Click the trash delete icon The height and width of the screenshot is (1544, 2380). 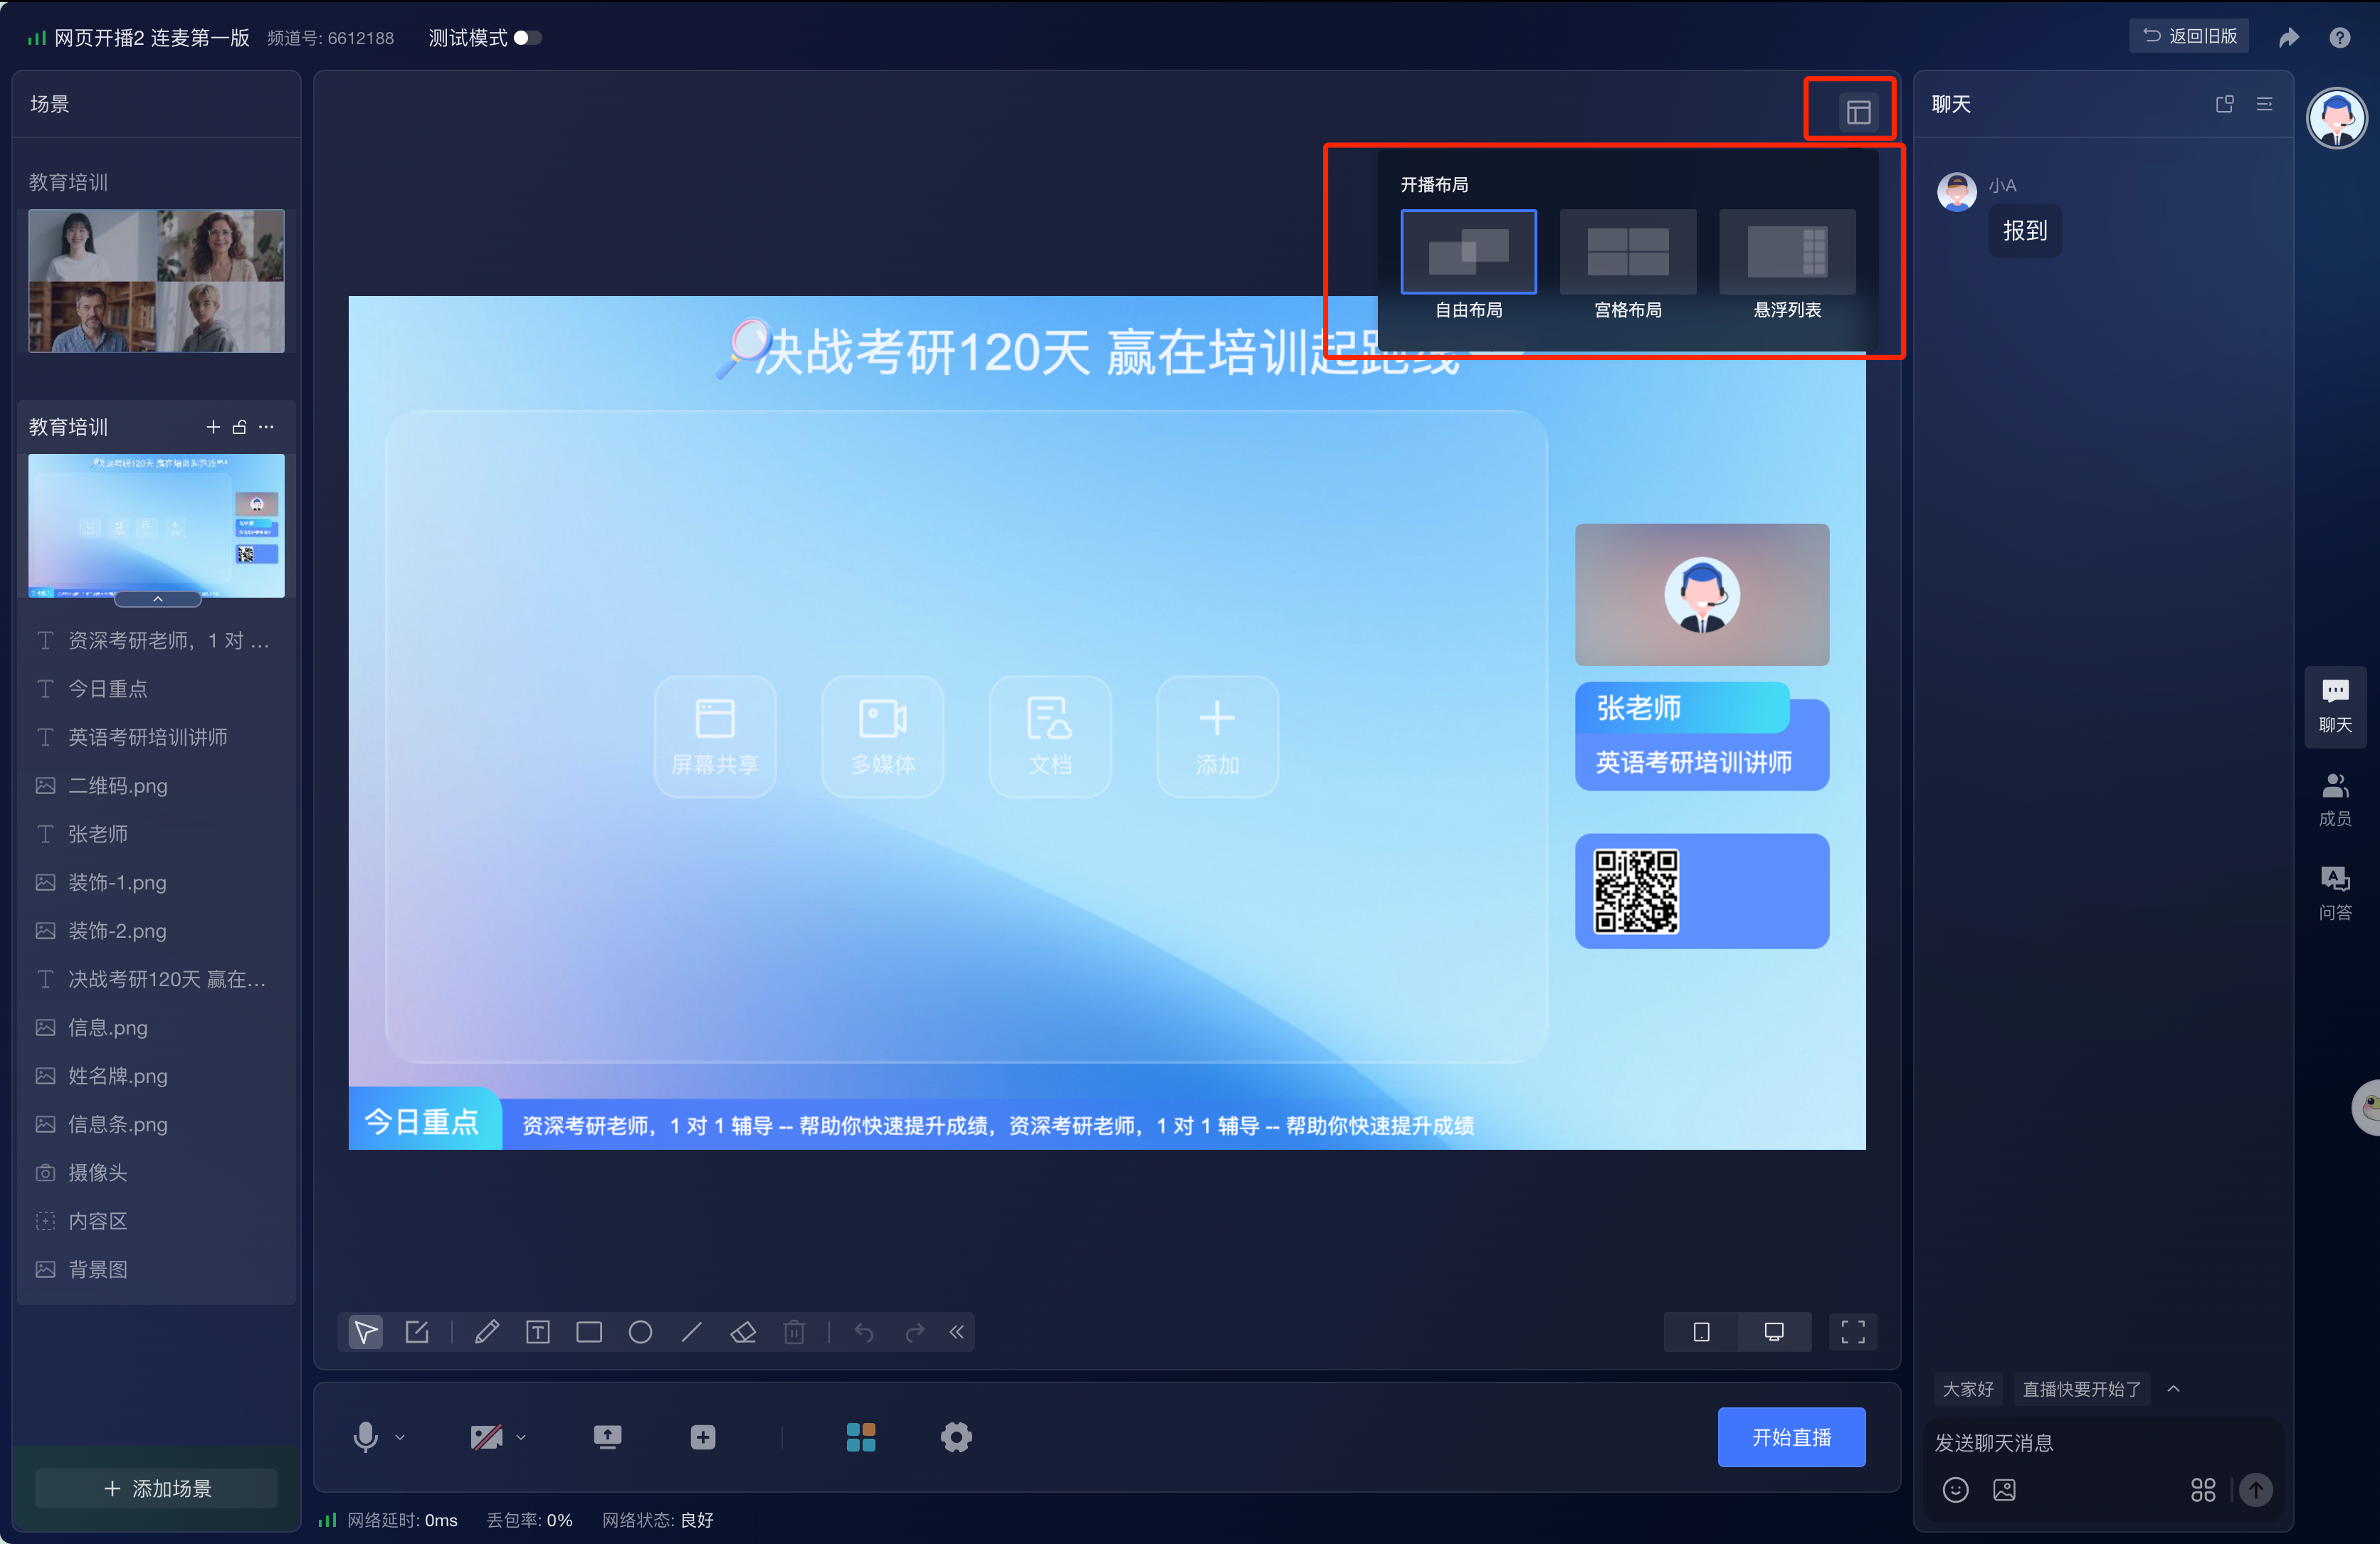[x=794, y=1332]
